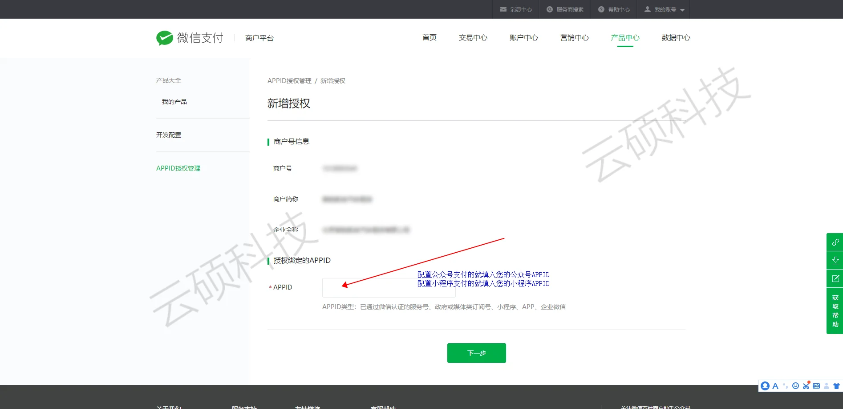Focus the APPID input field
The height and width of the screenshot is (409, 843).
[389, 287]
